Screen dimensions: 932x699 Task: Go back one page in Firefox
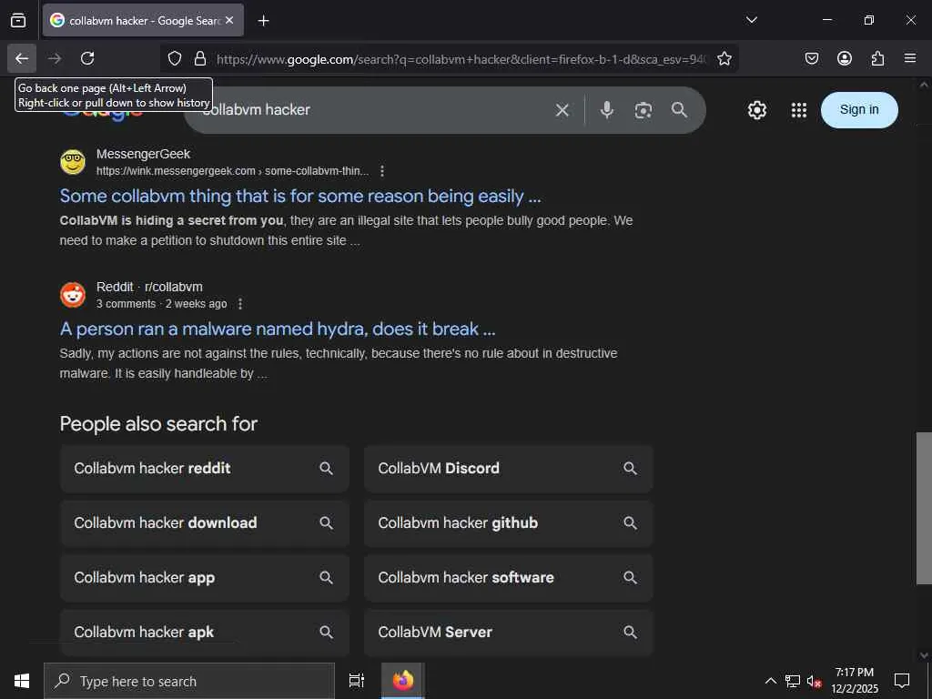click(22, 58)
